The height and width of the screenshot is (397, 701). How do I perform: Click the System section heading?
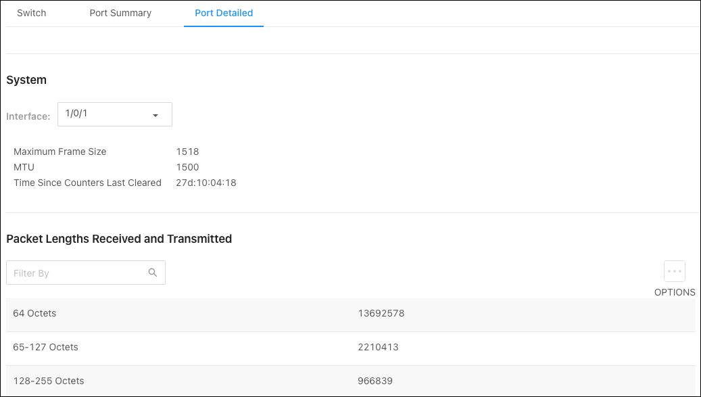click(x=26, y=80)
